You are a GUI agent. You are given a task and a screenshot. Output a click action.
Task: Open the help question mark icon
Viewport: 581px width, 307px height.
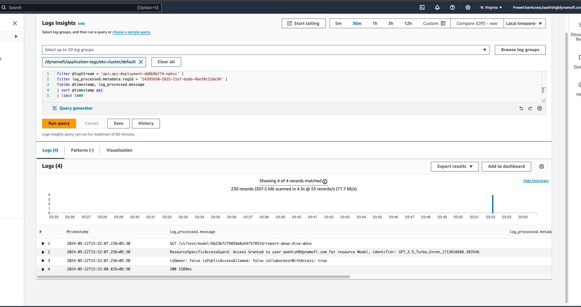(452, 7)
